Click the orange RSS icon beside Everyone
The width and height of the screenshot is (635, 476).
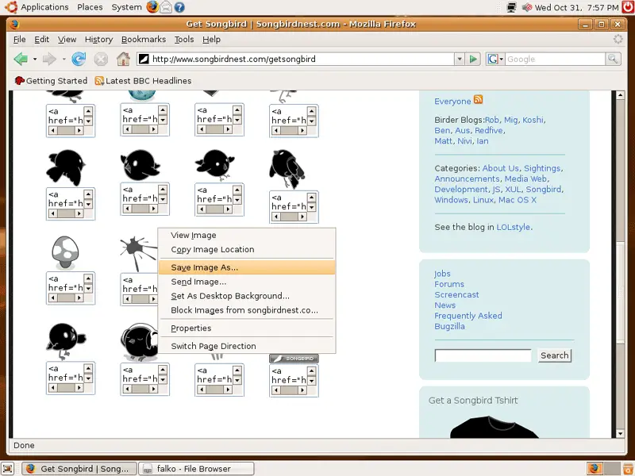click(x=479, y=100)
